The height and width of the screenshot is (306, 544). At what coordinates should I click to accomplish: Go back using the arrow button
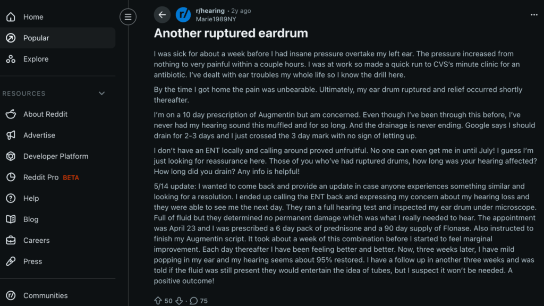[162, 15]
